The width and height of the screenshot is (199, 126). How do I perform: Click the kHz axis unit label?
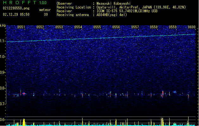click(3, 26)
